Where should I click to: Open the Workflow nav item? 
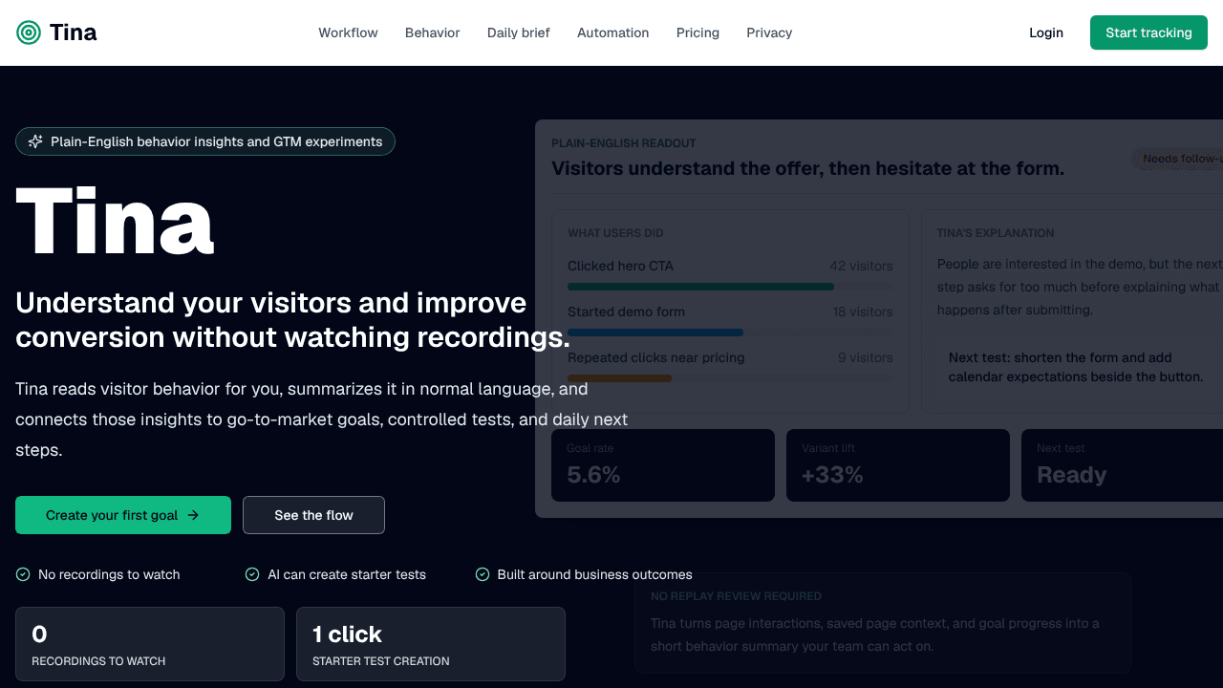348,32
